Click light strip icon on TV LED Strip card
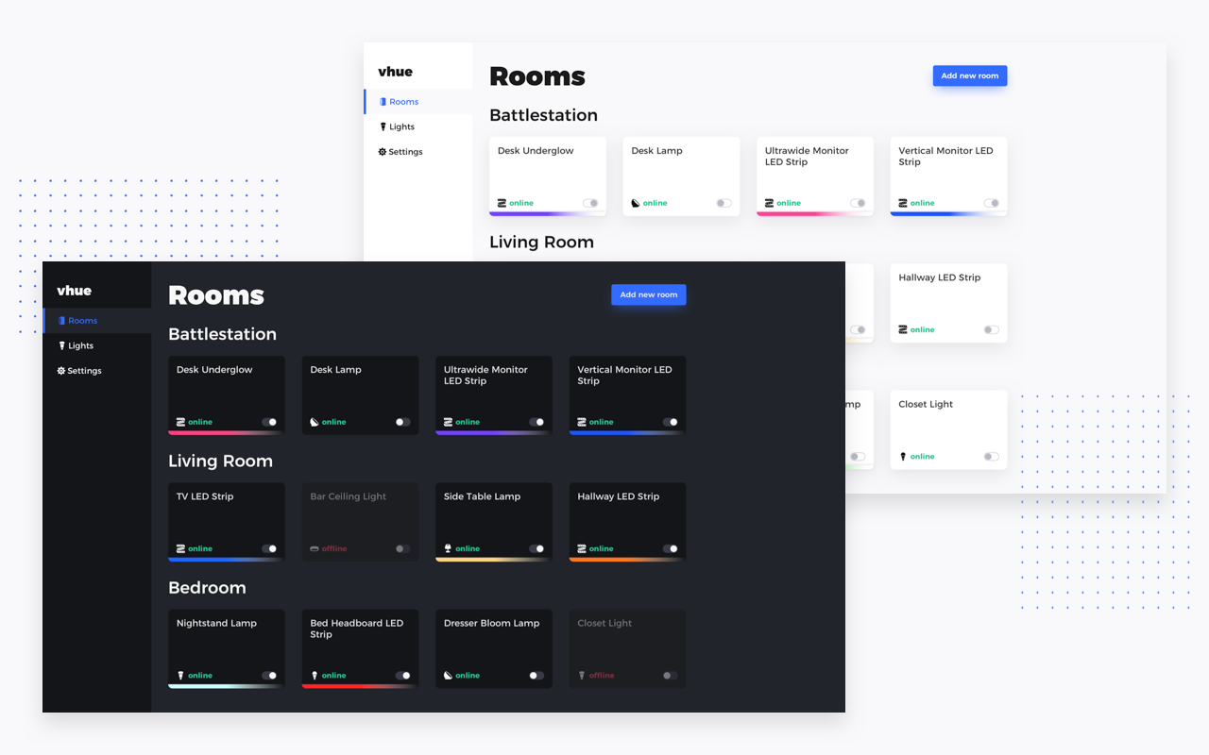The image size is (1209, 755). pyautogui.click(x=181, y=548)
